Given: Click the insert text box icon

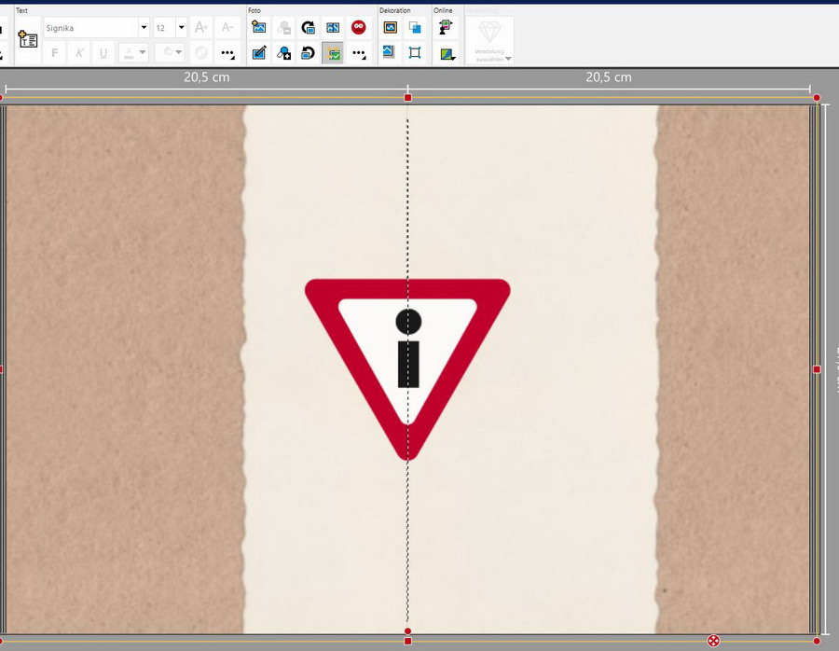Looking at the screenshot, I should click(x=27, y=40).
